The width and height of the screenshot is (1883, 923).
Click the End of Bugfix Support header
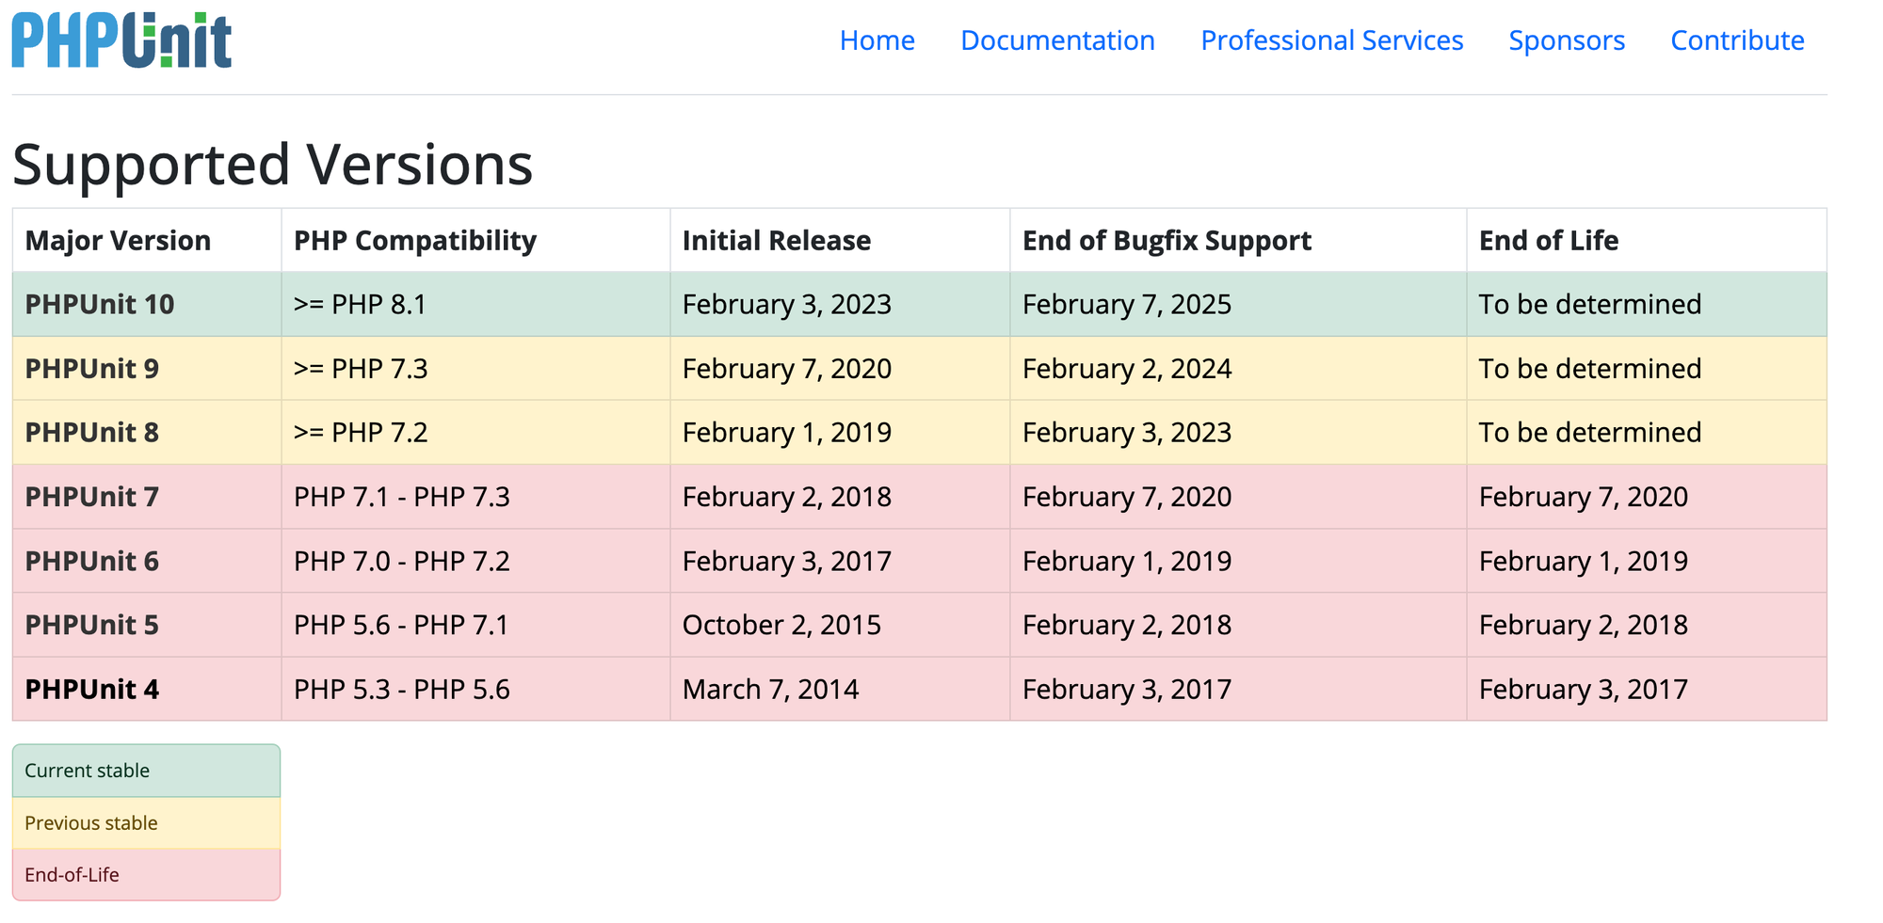(x=1167, y=241)
